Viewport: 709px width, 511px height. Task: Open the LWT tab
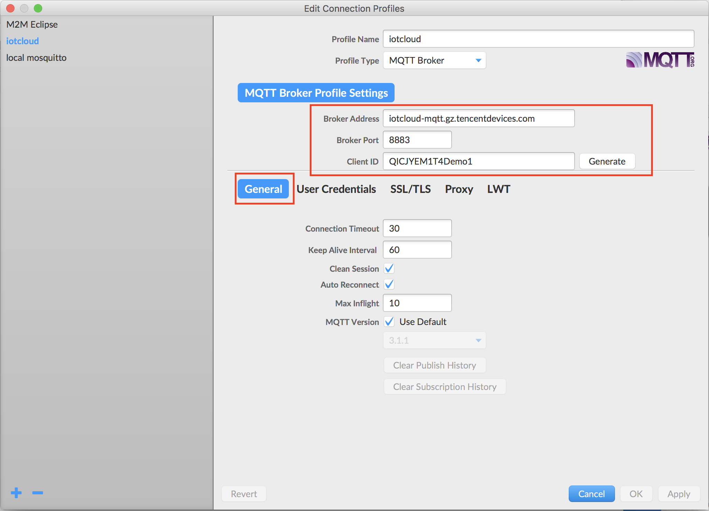point(499,189)
